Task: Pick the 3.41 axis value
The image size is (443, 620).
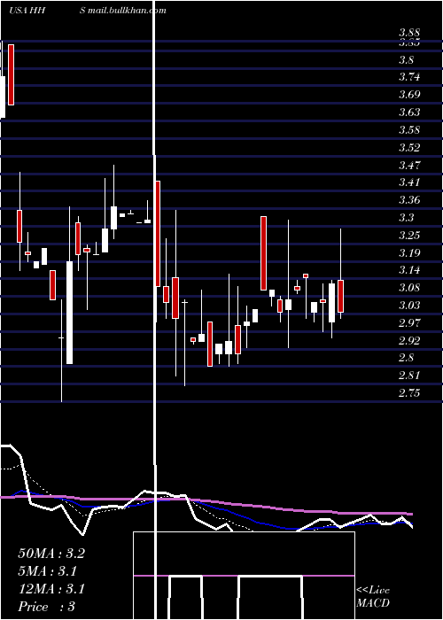Action: point(409,182)
